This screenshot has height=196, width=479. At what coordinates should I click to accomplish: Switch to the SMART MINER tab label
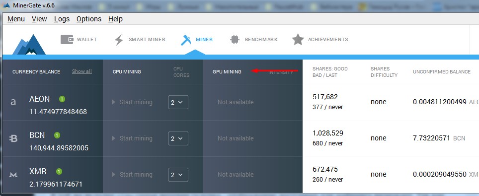pyautogui.click(x=147, y=39)
